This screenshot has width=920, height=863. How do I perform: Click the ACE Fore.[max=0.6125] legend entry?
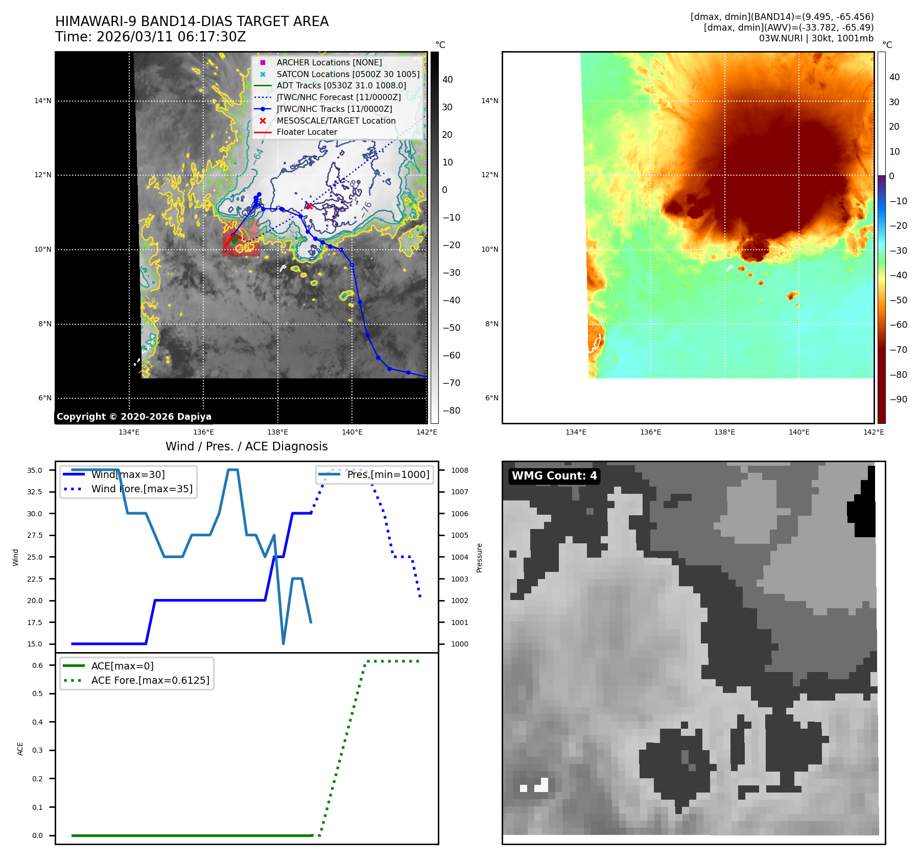coord(150,680)
